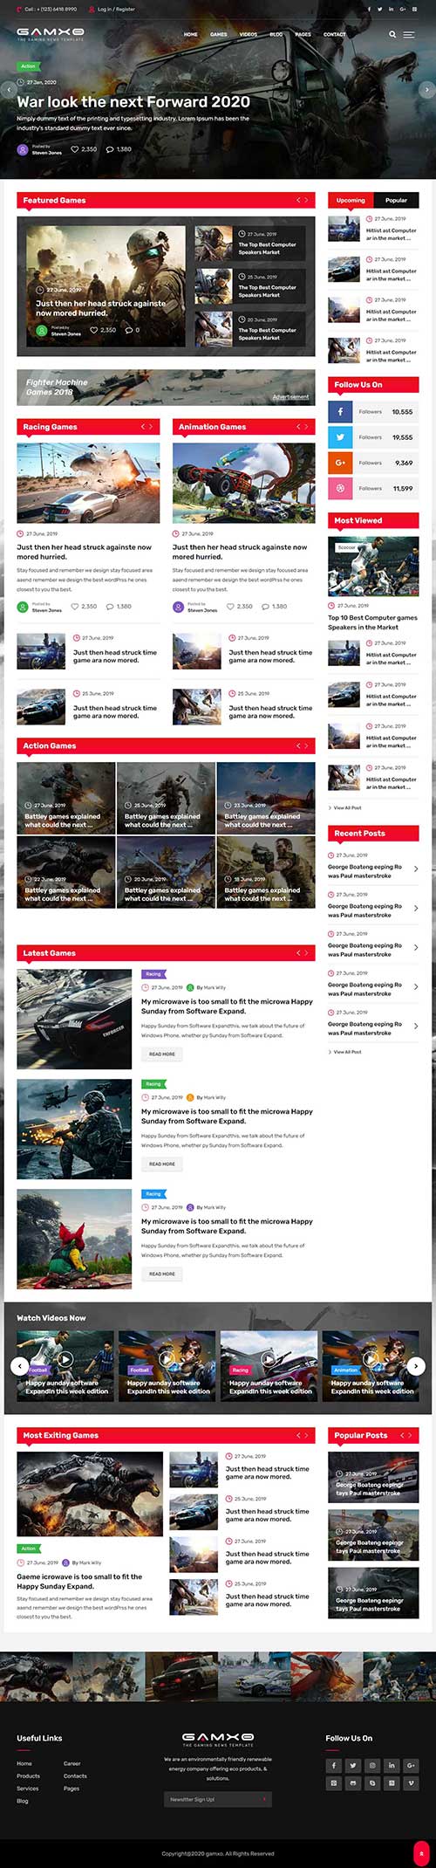Click the hero slider next arrow
436x1868 pixels.
pyautogui.click(x=426, y=89)
